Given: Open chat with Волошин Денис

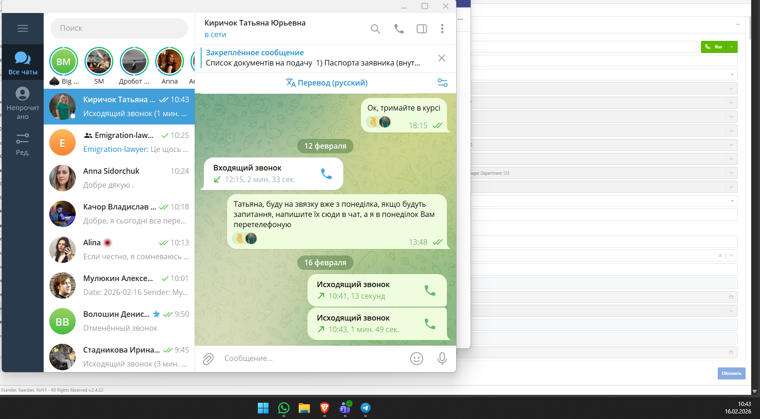Looking at the screenshot, I should pos(119,321).
